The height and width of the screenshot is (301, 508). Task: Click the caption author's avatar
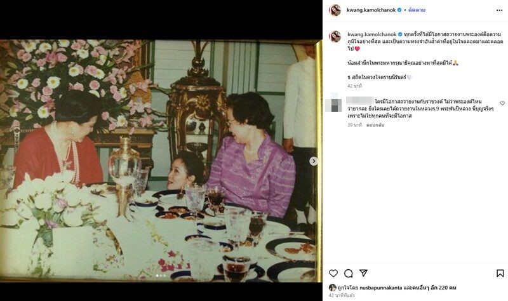tap(335, 36)
